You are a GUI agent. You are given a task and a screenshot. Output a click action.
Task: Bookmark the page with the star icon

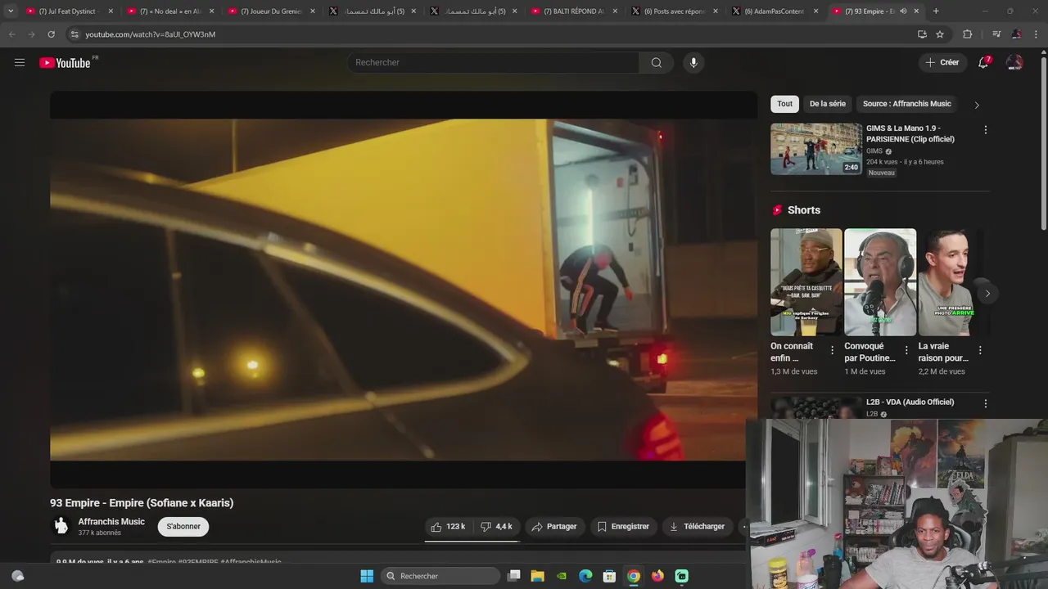click(940, 34)
